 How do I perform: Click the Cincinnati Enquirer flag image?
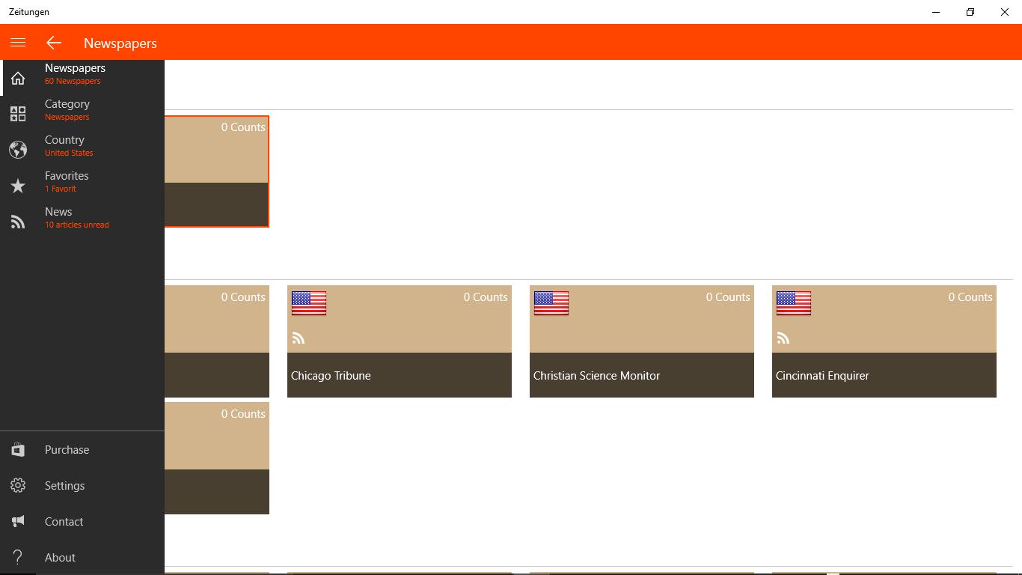(x=793, y=304)
